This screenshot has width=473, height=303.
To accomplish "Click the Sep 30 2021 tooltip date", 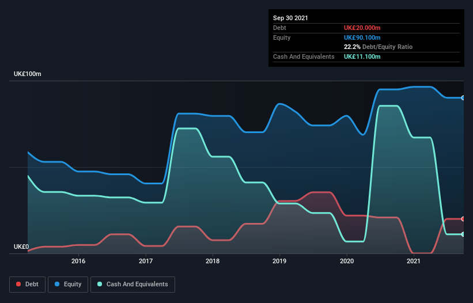I will click(290, 18).
